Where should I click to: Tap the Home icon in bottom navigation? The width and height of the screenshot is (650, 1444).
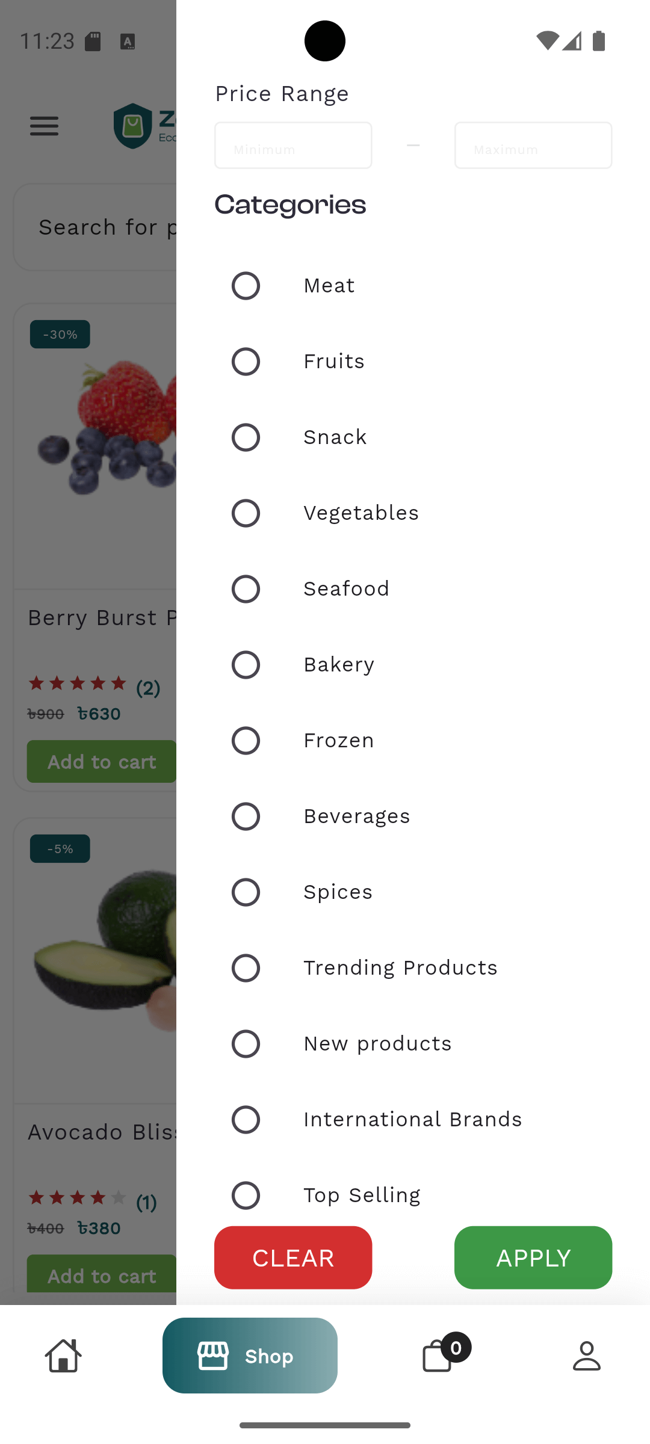click(63, 1356)
